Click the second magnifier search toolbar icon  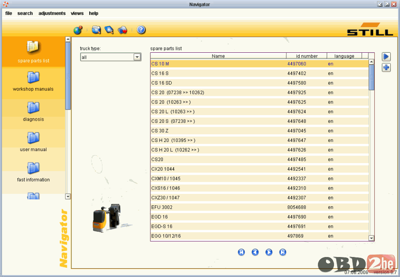tap(109, 30)
